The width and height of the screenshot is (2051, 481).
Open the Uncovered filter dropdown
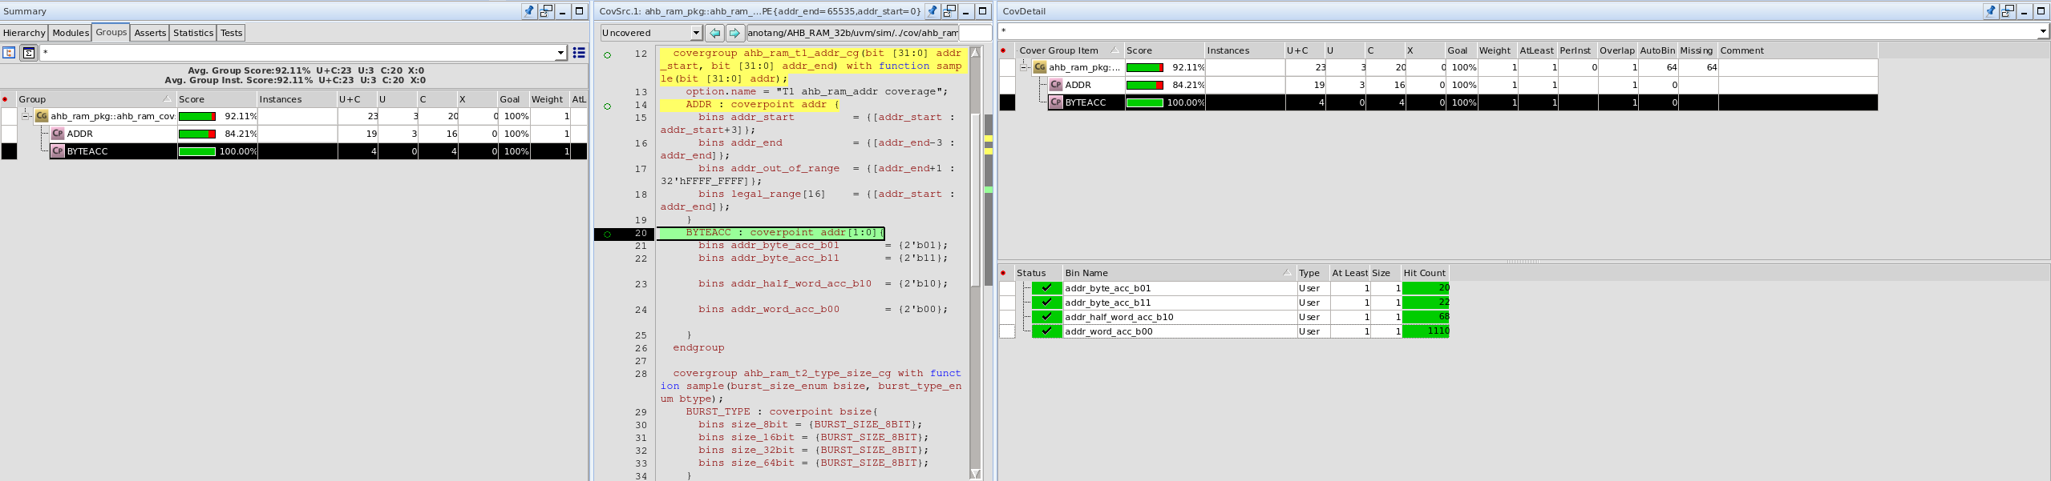[x=695, y=33]
